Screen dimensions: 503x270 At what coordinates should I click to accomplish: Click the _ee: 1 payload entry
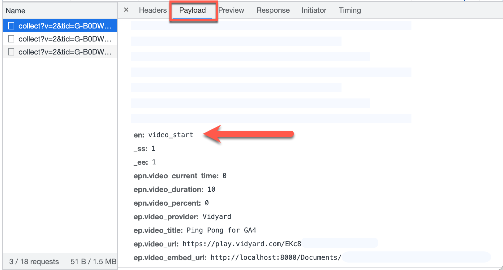[145, 162]
